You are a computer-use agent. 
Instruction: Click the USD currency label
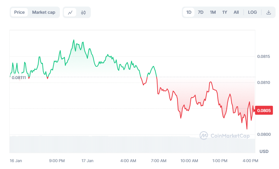coord(264,151)
